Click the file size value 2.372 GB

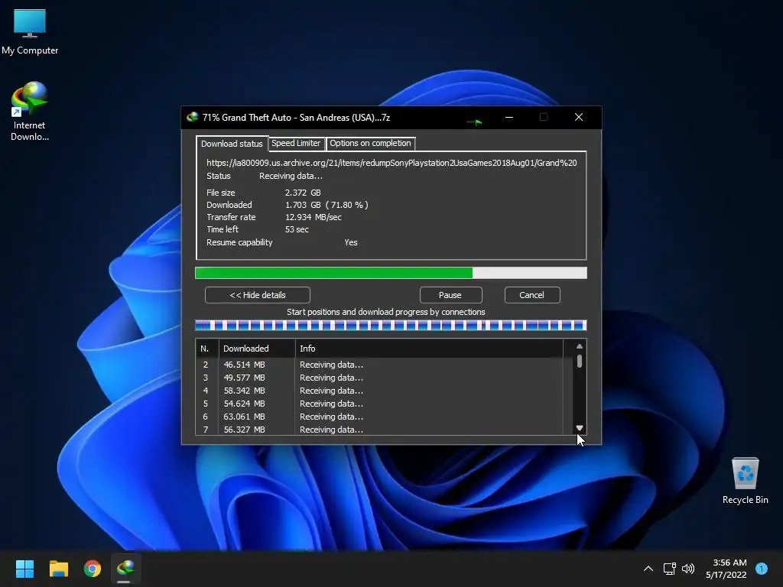click(303, 193)
